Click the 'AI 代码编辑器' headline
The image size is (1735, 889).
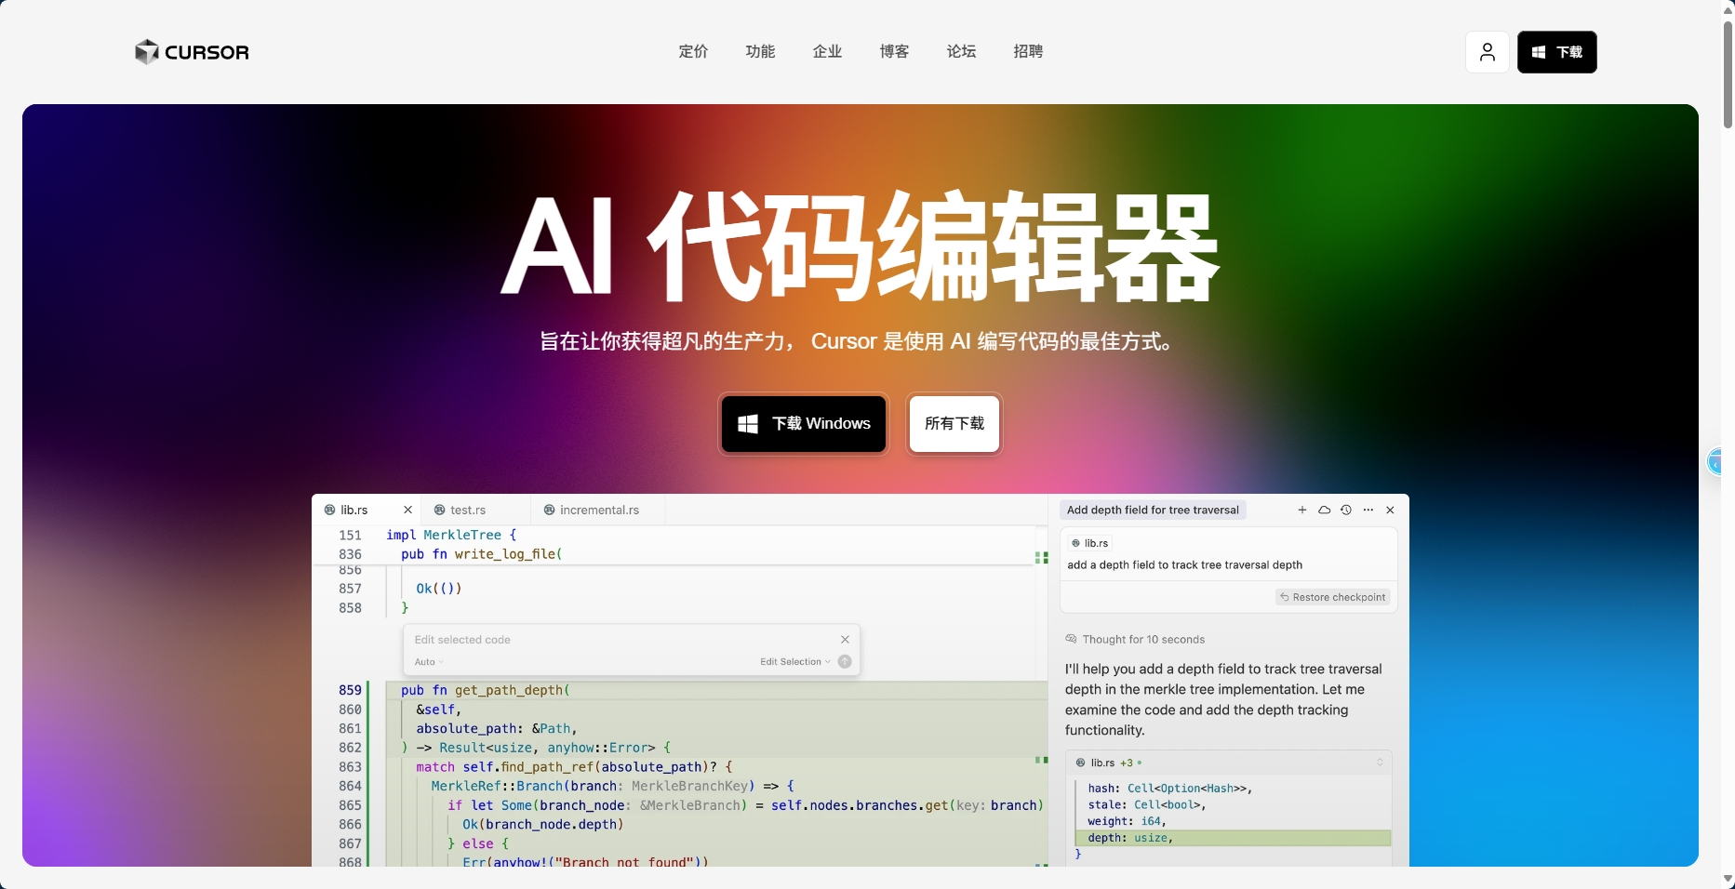tap(860, 246)
